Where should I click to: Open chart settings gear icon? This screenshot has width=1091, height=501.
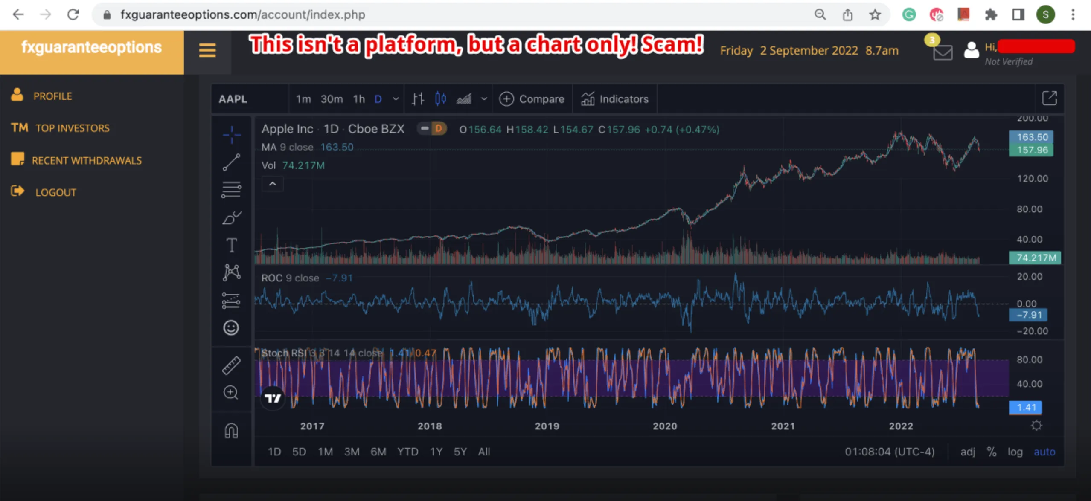point(1036,426)
